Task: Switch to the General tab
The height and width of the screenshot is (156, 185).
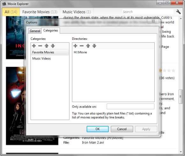Action: (x=35, y=31)
